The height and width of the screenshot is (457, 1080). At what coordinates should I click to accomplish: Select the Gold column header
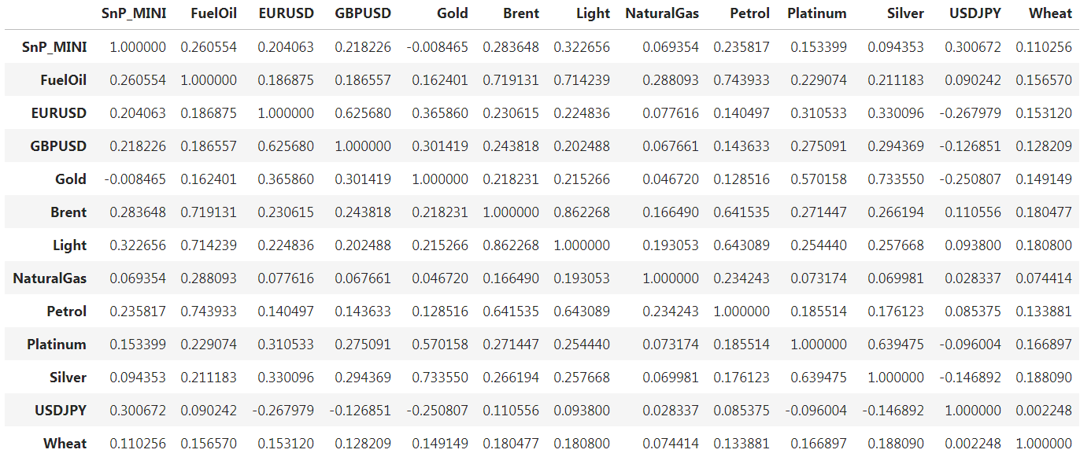click(x=454, y=13)
